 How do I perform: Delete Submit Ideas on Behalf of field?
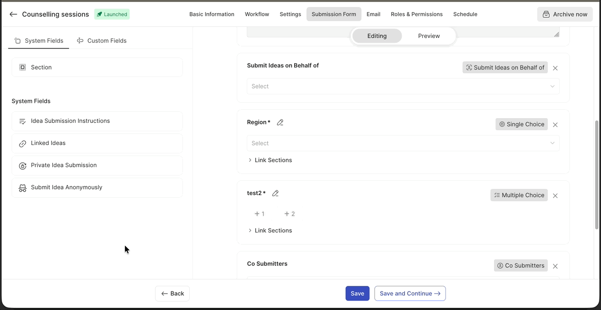coord(555,68)
